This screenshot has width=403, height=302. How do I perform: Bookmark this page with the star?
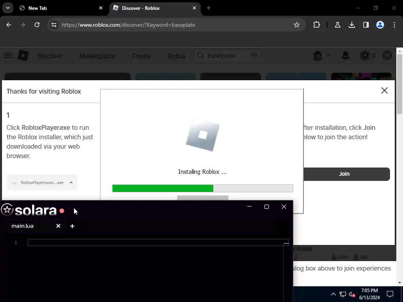click(297, 25)
